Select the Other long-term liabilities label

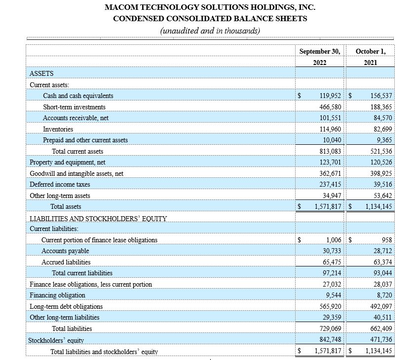pyautogui.click(x=65, y=318)
